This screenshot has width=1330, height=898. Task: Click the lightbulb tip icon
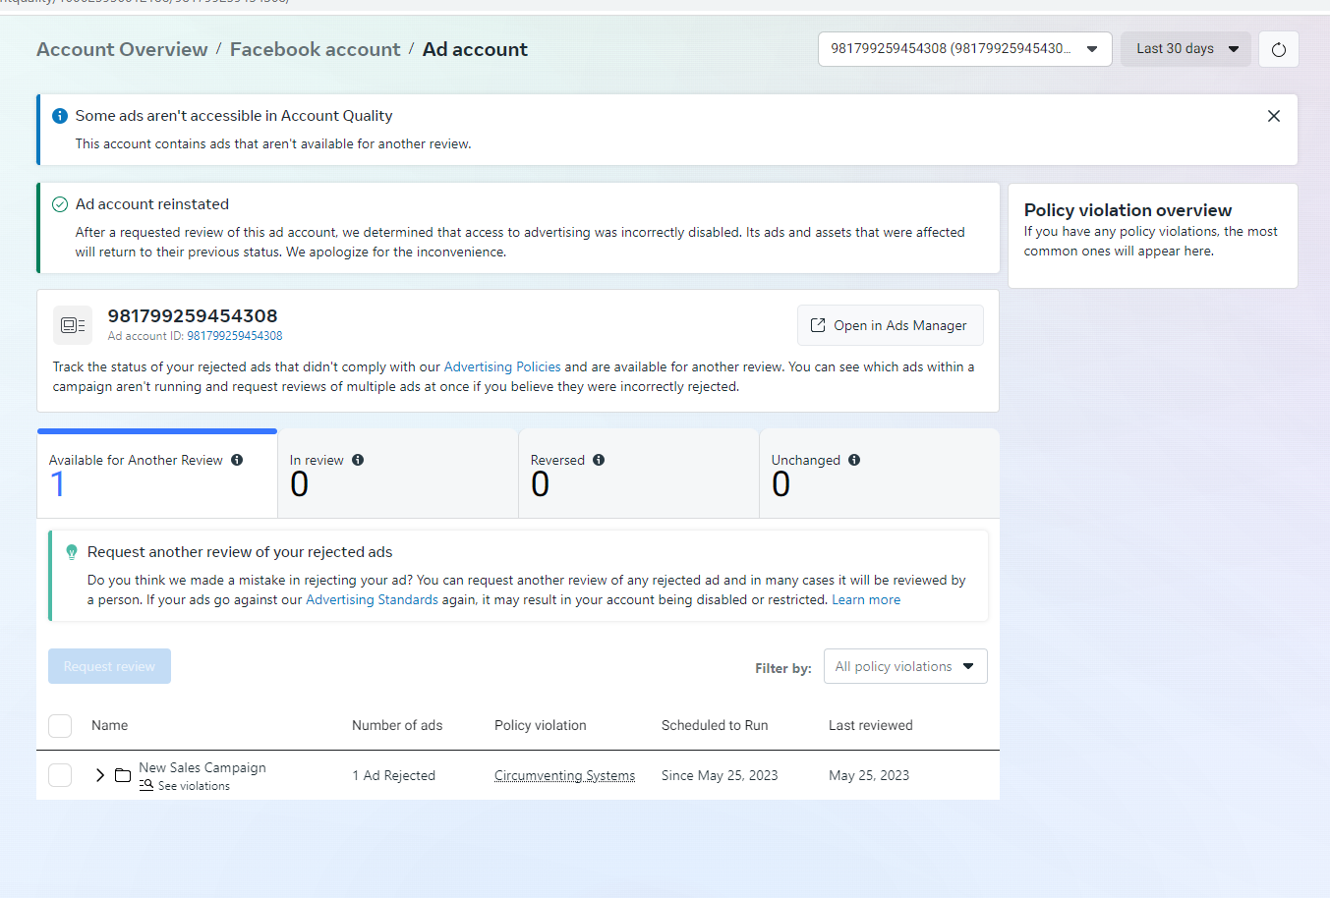71,552
